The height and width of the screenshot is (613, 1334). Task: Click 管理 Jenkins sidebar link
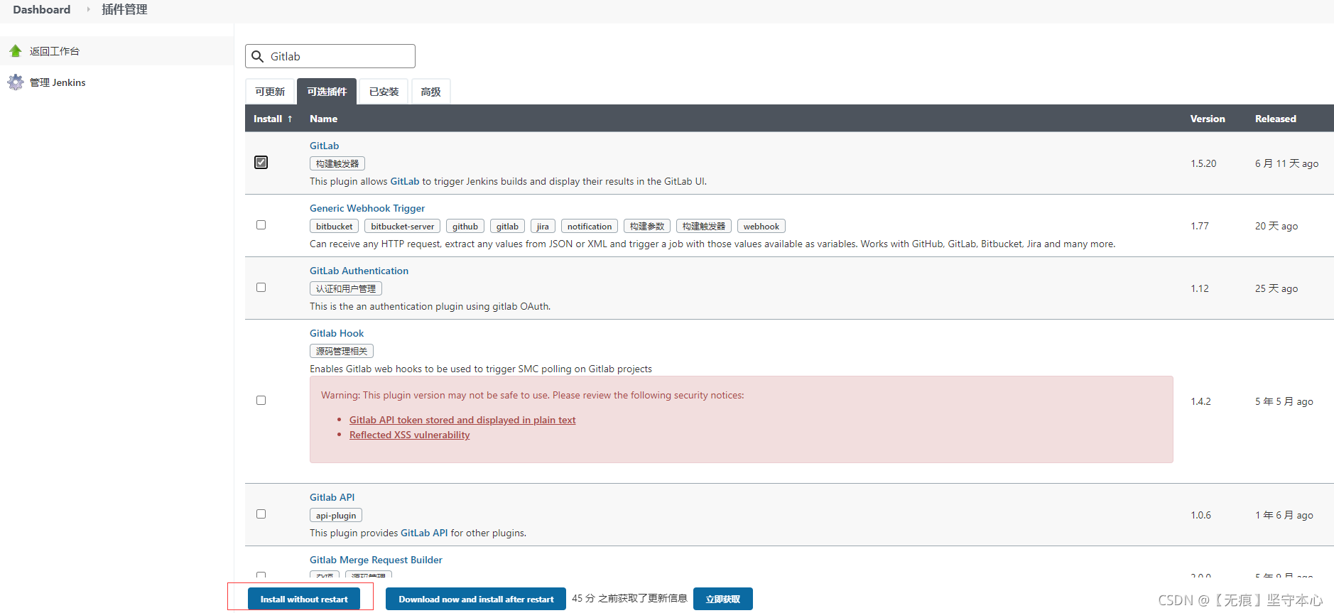pos(58,82)
